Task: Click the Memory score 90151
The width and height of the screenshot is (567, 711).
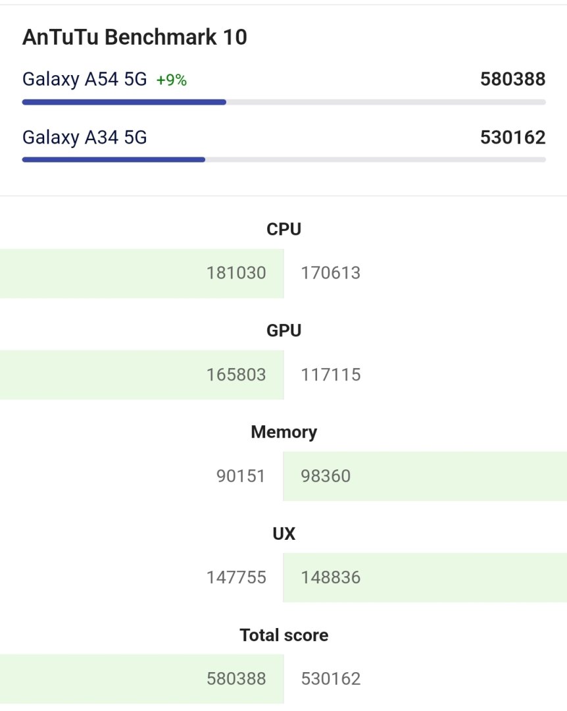Action: [x=241, y=476]
